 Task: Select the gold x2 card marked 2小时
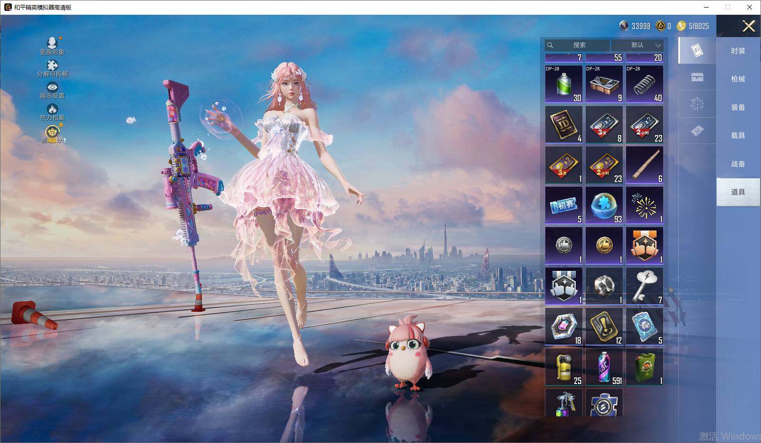[604, 165]
